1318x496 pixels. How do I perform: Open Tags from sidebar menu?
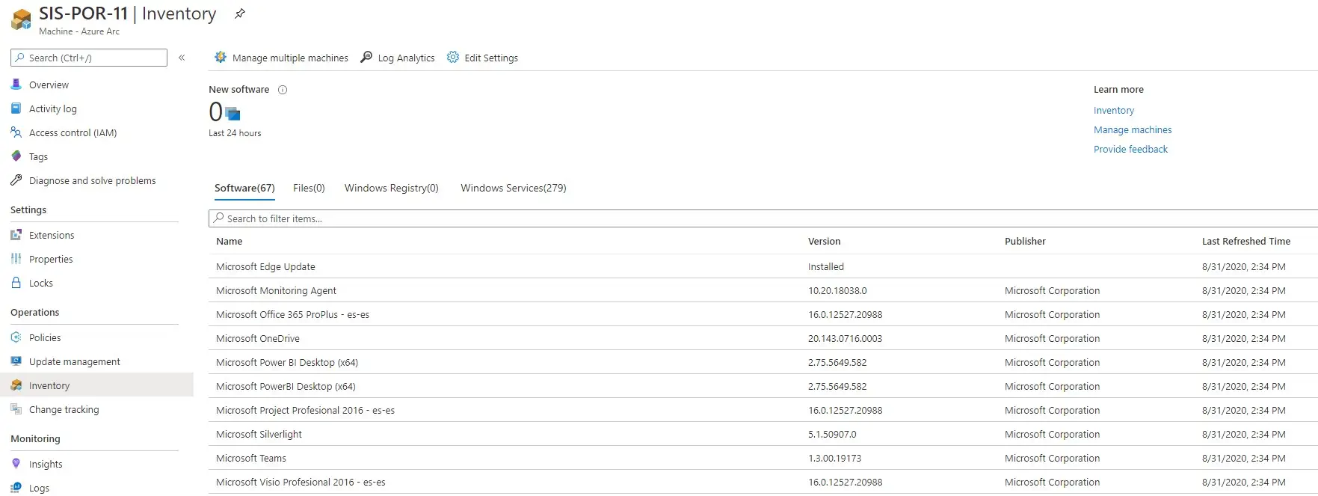[x=38, y=157]
